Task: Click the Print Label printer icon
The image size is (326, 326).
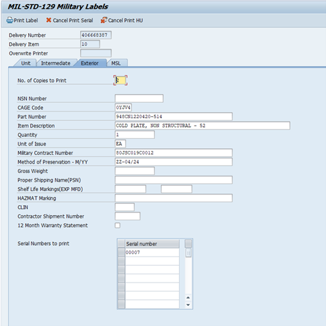Action: 10,20
